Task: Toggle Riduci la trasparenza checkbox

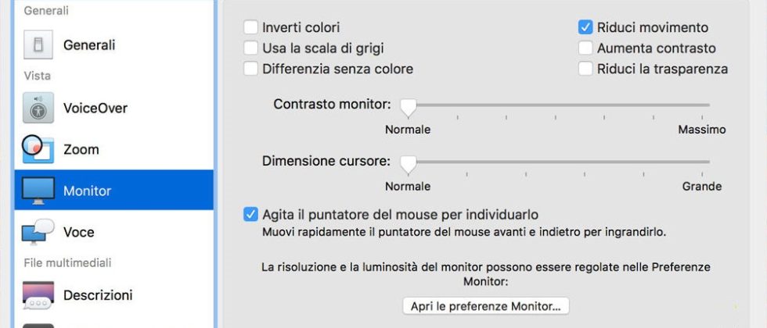Action: pyautogui.click(x=585, y=69)
